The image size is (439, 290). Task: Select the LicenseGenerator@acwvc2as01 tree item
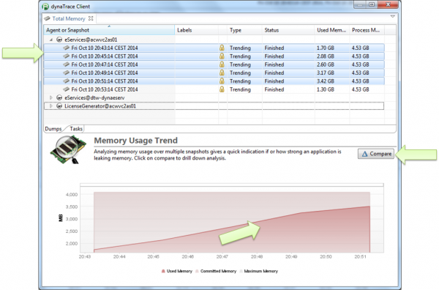(x=100, y=106)
